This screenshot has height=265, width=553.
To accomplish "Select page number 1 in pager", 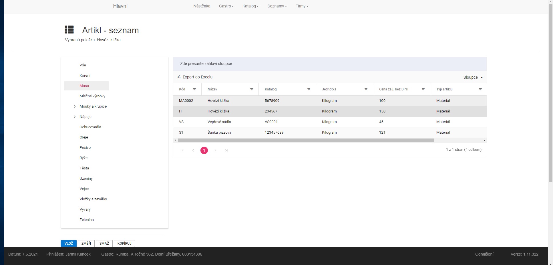I will [x=204, y=150].
